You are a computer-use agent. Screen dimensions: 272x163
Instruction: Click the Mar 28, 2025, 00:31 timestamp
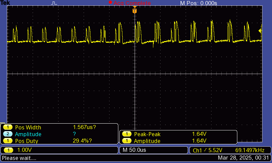pos(243,158)
